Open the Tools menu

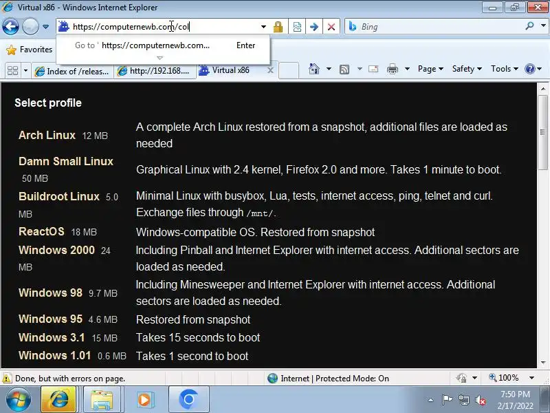(505, 69)
